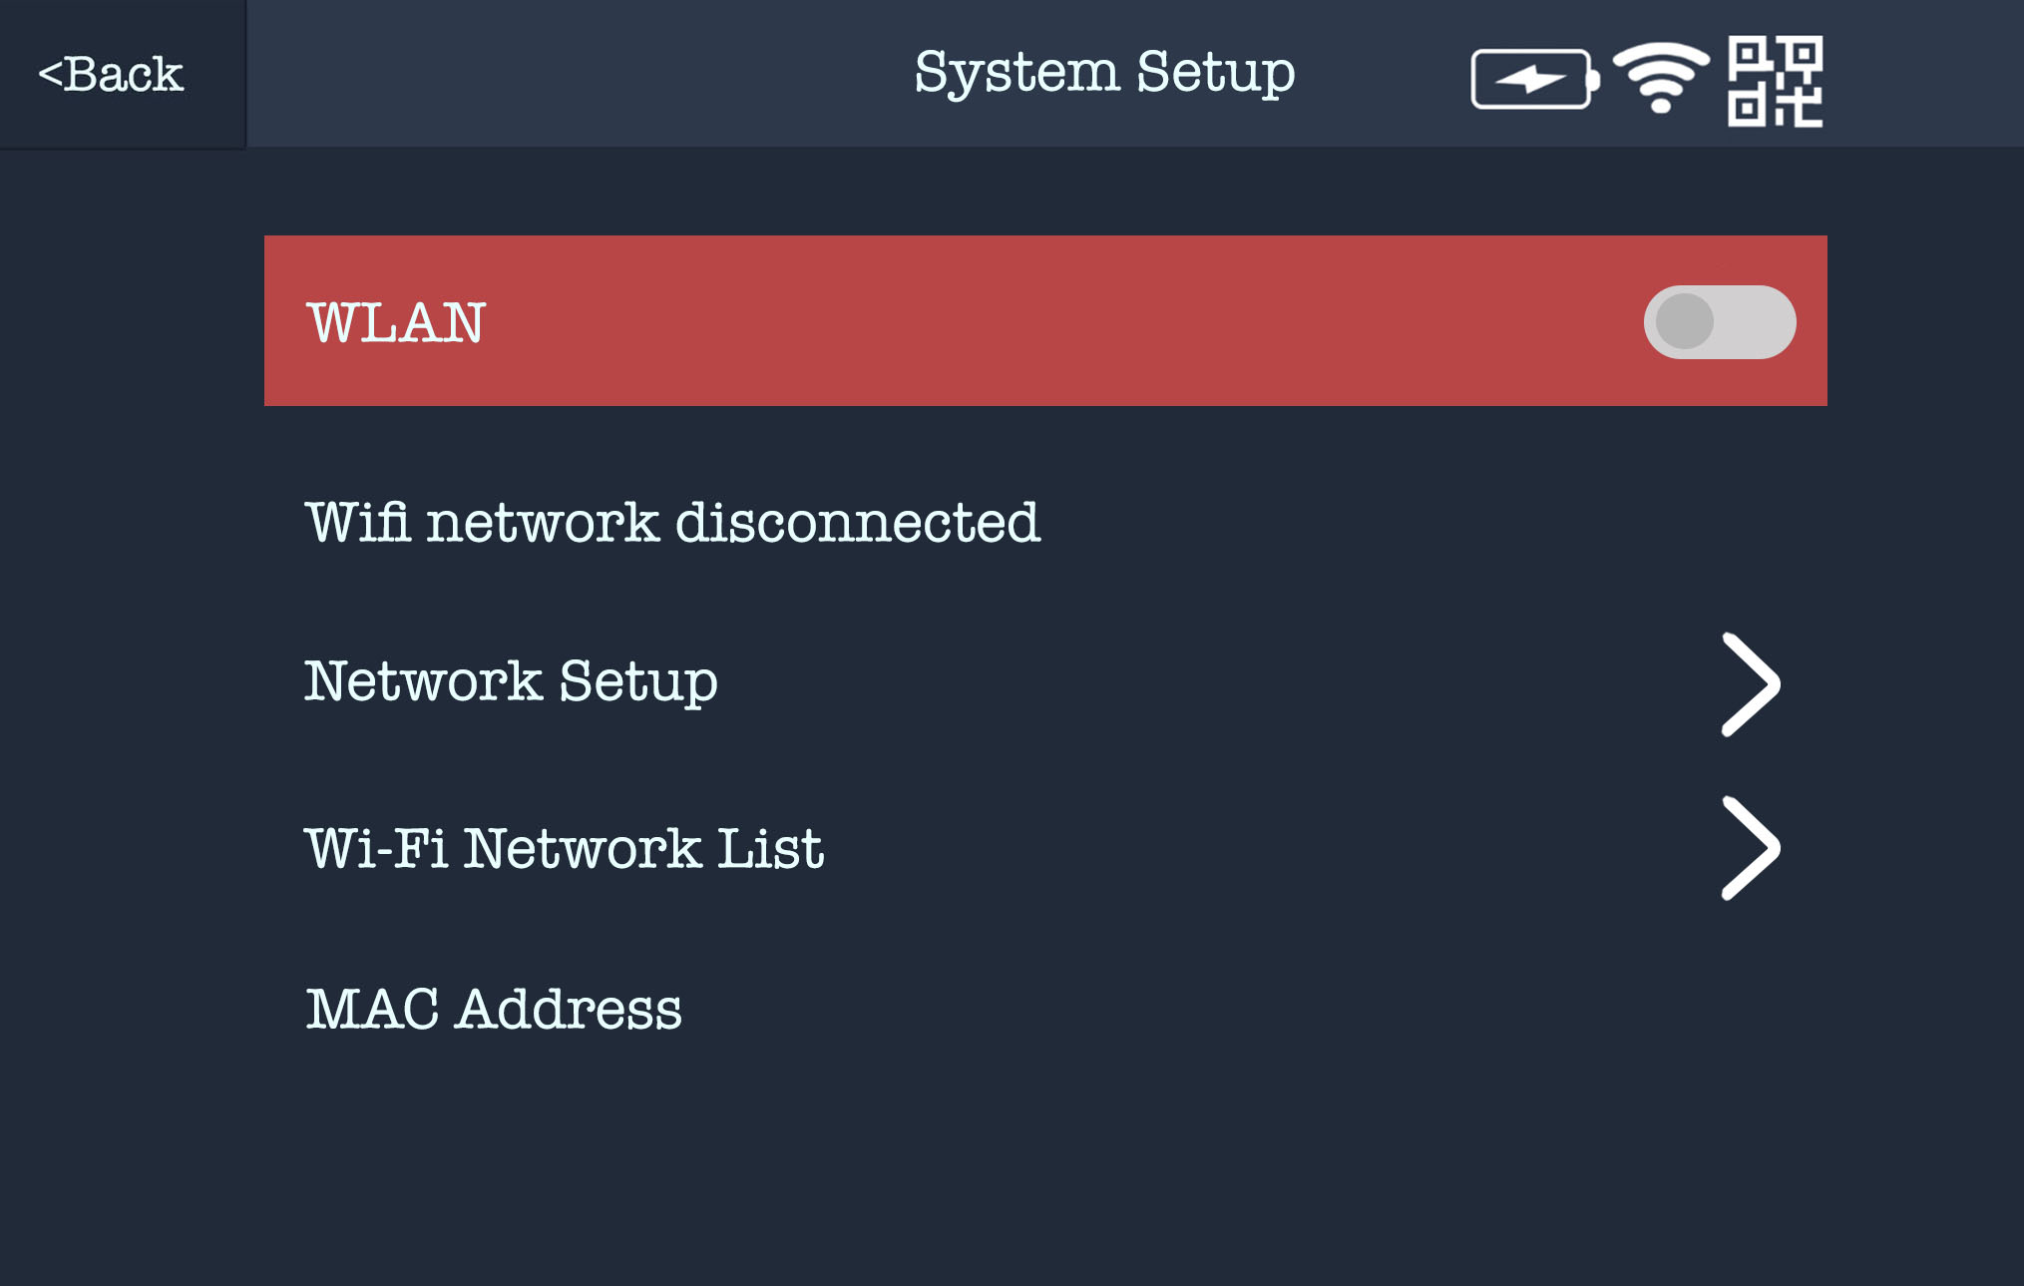2024x1286 pixels.
Task: Click the chevron beside Wi-Fi Network List
Action: click(x=1751, y=848)
